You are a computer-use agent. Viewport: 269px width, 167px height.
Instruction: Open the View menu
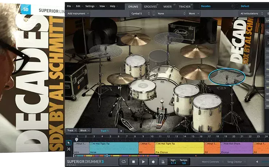point(103,6)
